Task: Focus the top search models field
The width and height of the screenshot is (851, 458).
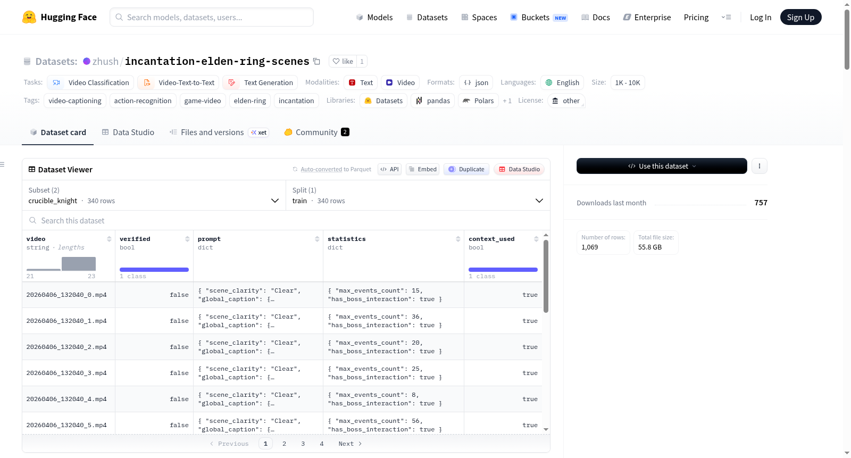Action: tap(212, 17)
